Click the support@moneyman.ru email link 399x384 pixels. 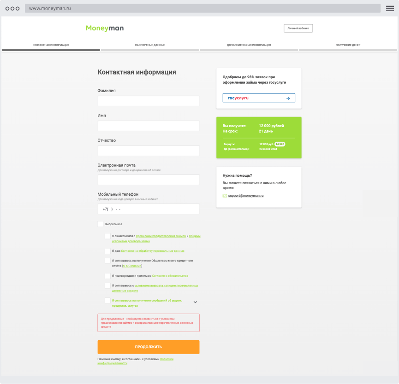[246, 196]
